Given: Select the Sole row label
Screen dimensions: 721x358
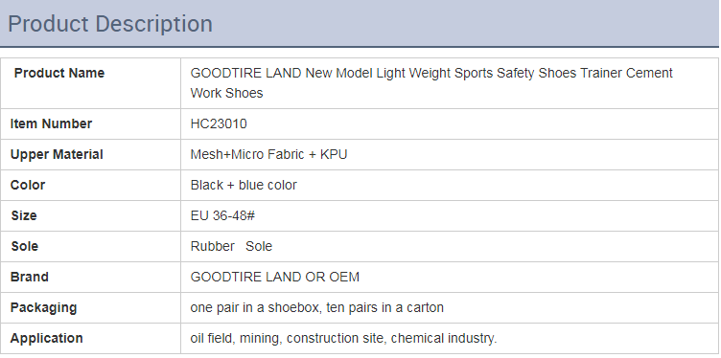Looking at the screenshot, I should coord(24,246).
